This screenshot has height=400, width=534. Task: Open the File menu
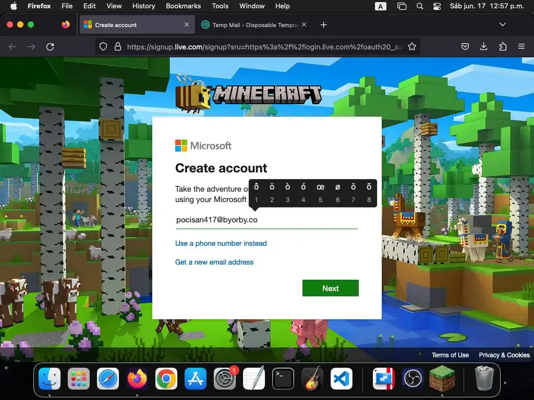pyautogui.click(x=67, y=6)
